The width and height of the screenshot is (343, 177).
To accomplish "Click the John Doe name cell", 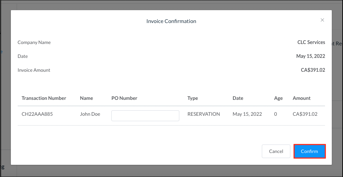I will click(90, 114).
